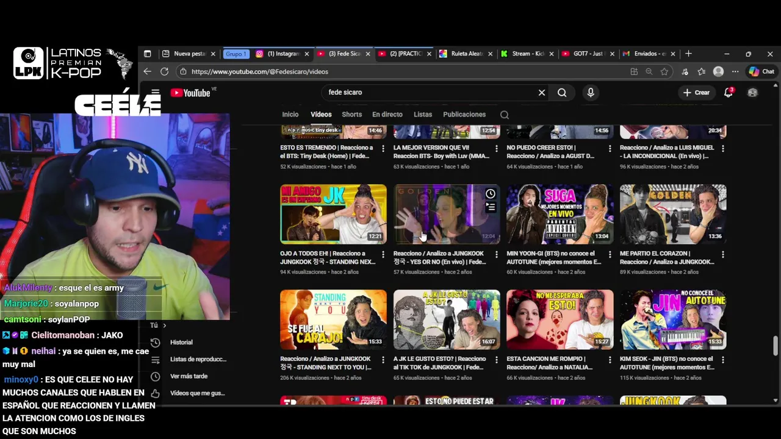
Task: Open a new browser tab
Action: point(688,54)
